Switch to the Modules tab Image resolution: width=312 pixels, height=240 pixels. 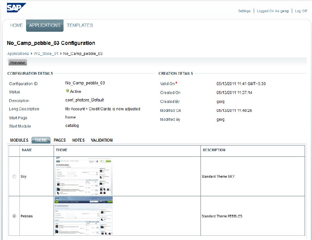click(19, 140)
